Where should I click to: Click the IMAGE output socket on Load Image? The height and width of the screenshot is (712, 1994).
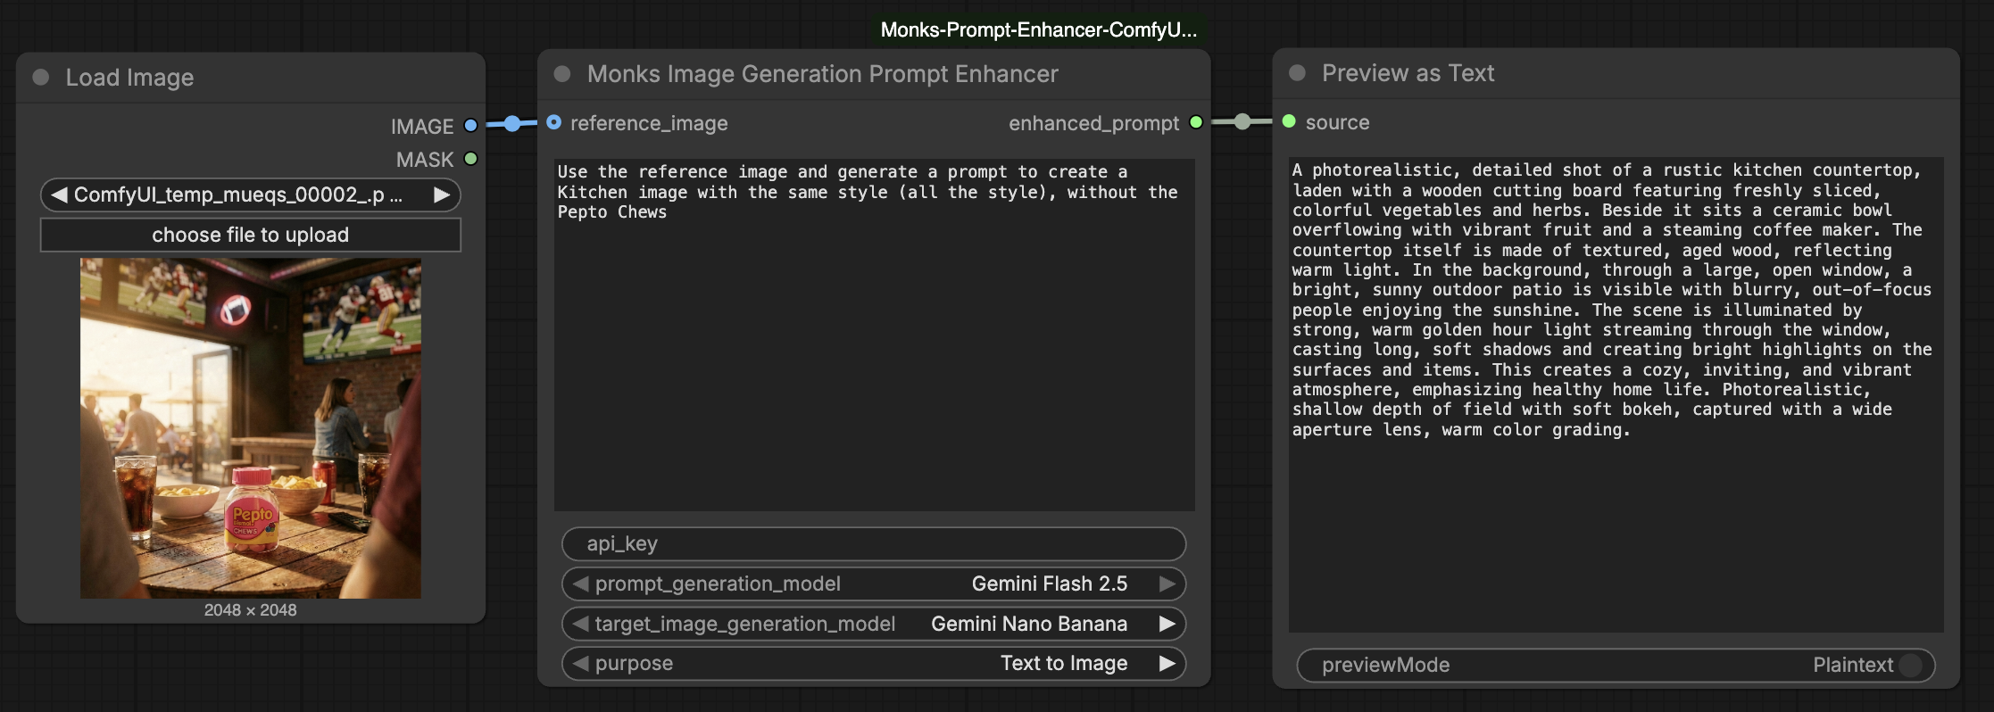[471, 126]
